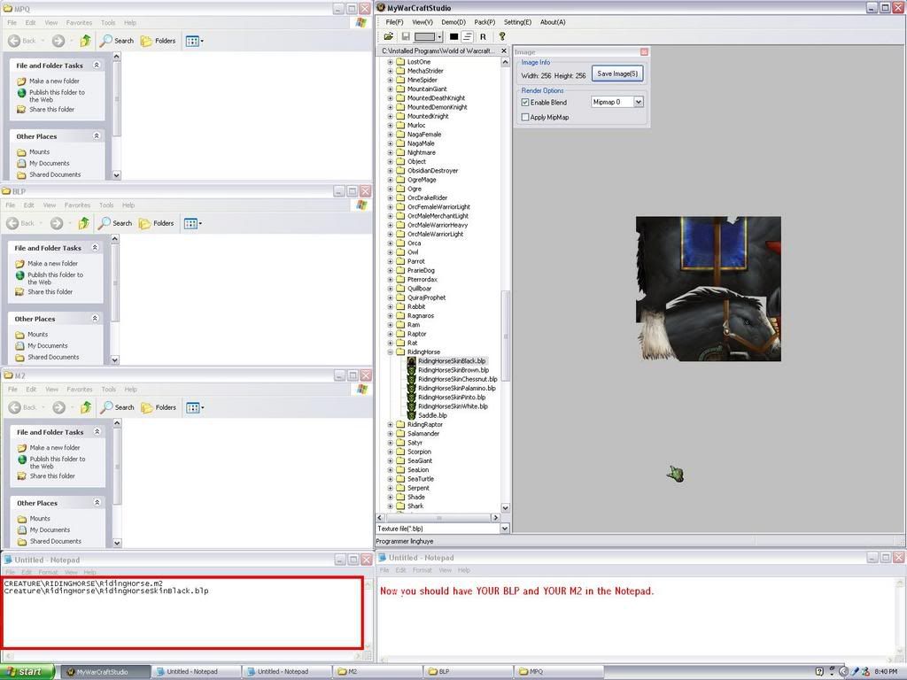The height and width of the screenshot is (680, 907).
Task: Click the Up folder icon in BLP window
Action: 84,223
